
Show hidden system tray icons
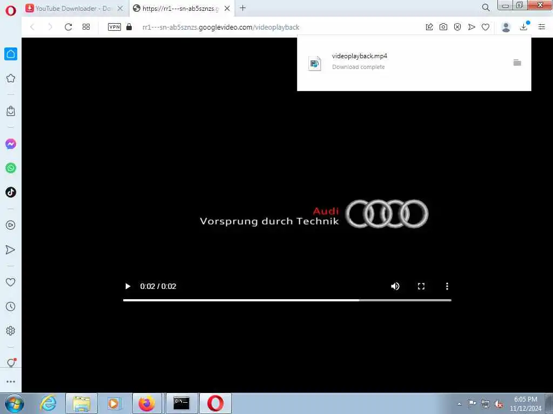point(459,404)
